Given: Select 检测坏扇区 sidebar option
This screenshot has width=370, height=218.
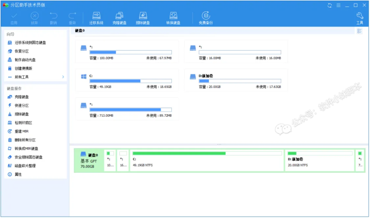Looking at the screenshot, I should 23,123.
